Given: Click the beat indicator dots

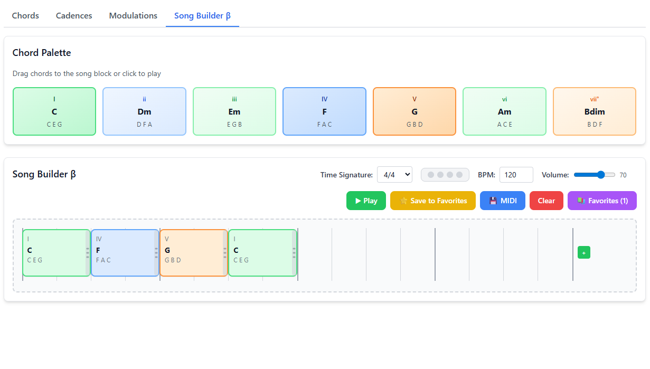Looking at the screenshot, I should pyautogui.click(x=445, y=175).
